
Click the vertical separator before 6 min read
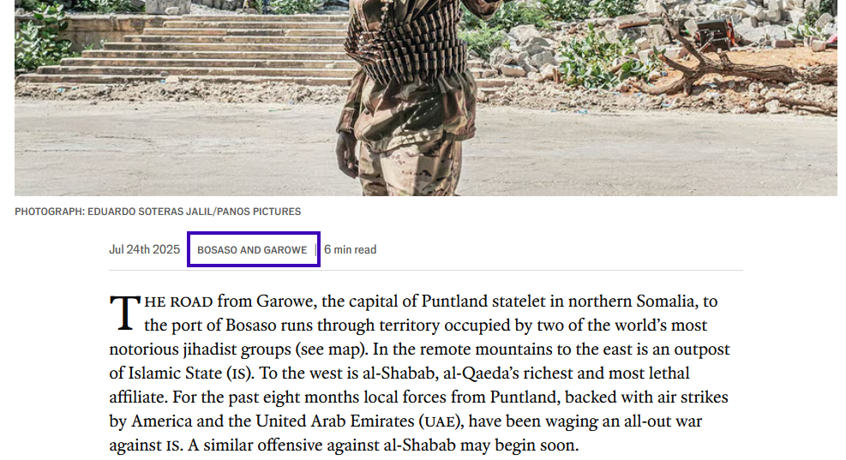pyautogui.click(x=316, y=249)
